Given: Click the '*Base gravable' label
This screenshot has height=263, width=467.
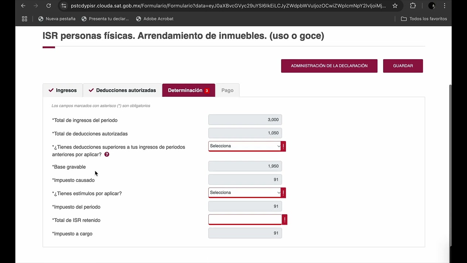Looking at the screenshot, I should coord(69,167).
